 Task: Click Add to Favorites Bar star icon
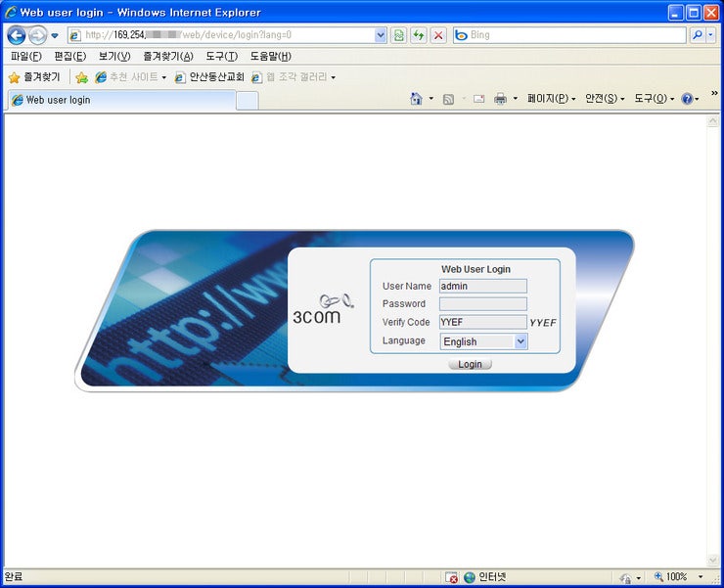click(82, 77)
